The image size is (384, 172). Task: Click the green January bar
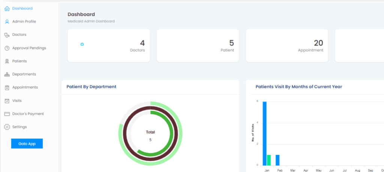click(x=269, y=160)
